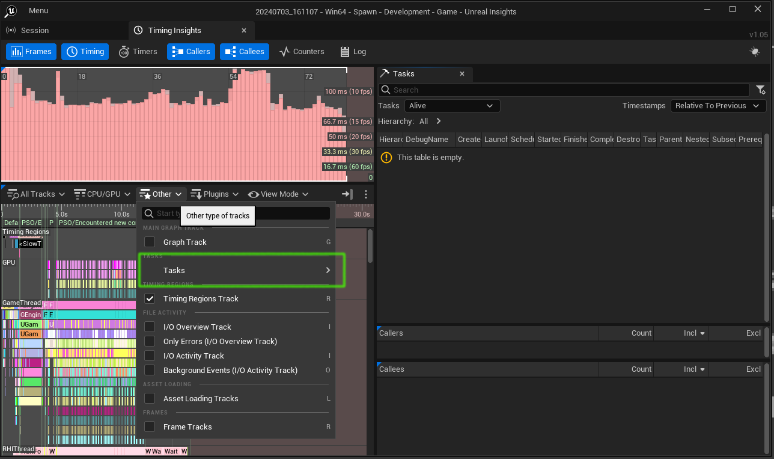
Task: Open the View Mode dropdown
Action: click(x=278, y=194)
